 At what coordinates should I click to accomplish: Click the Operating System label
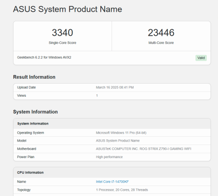point(30,133)
